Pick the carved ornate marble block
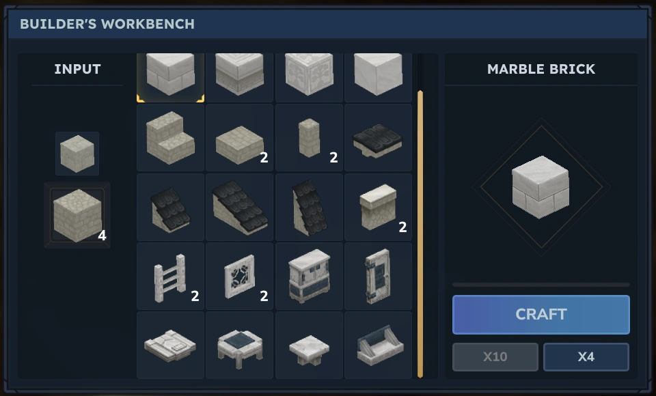This screenshot has height=396, width=656. point(309,77)
